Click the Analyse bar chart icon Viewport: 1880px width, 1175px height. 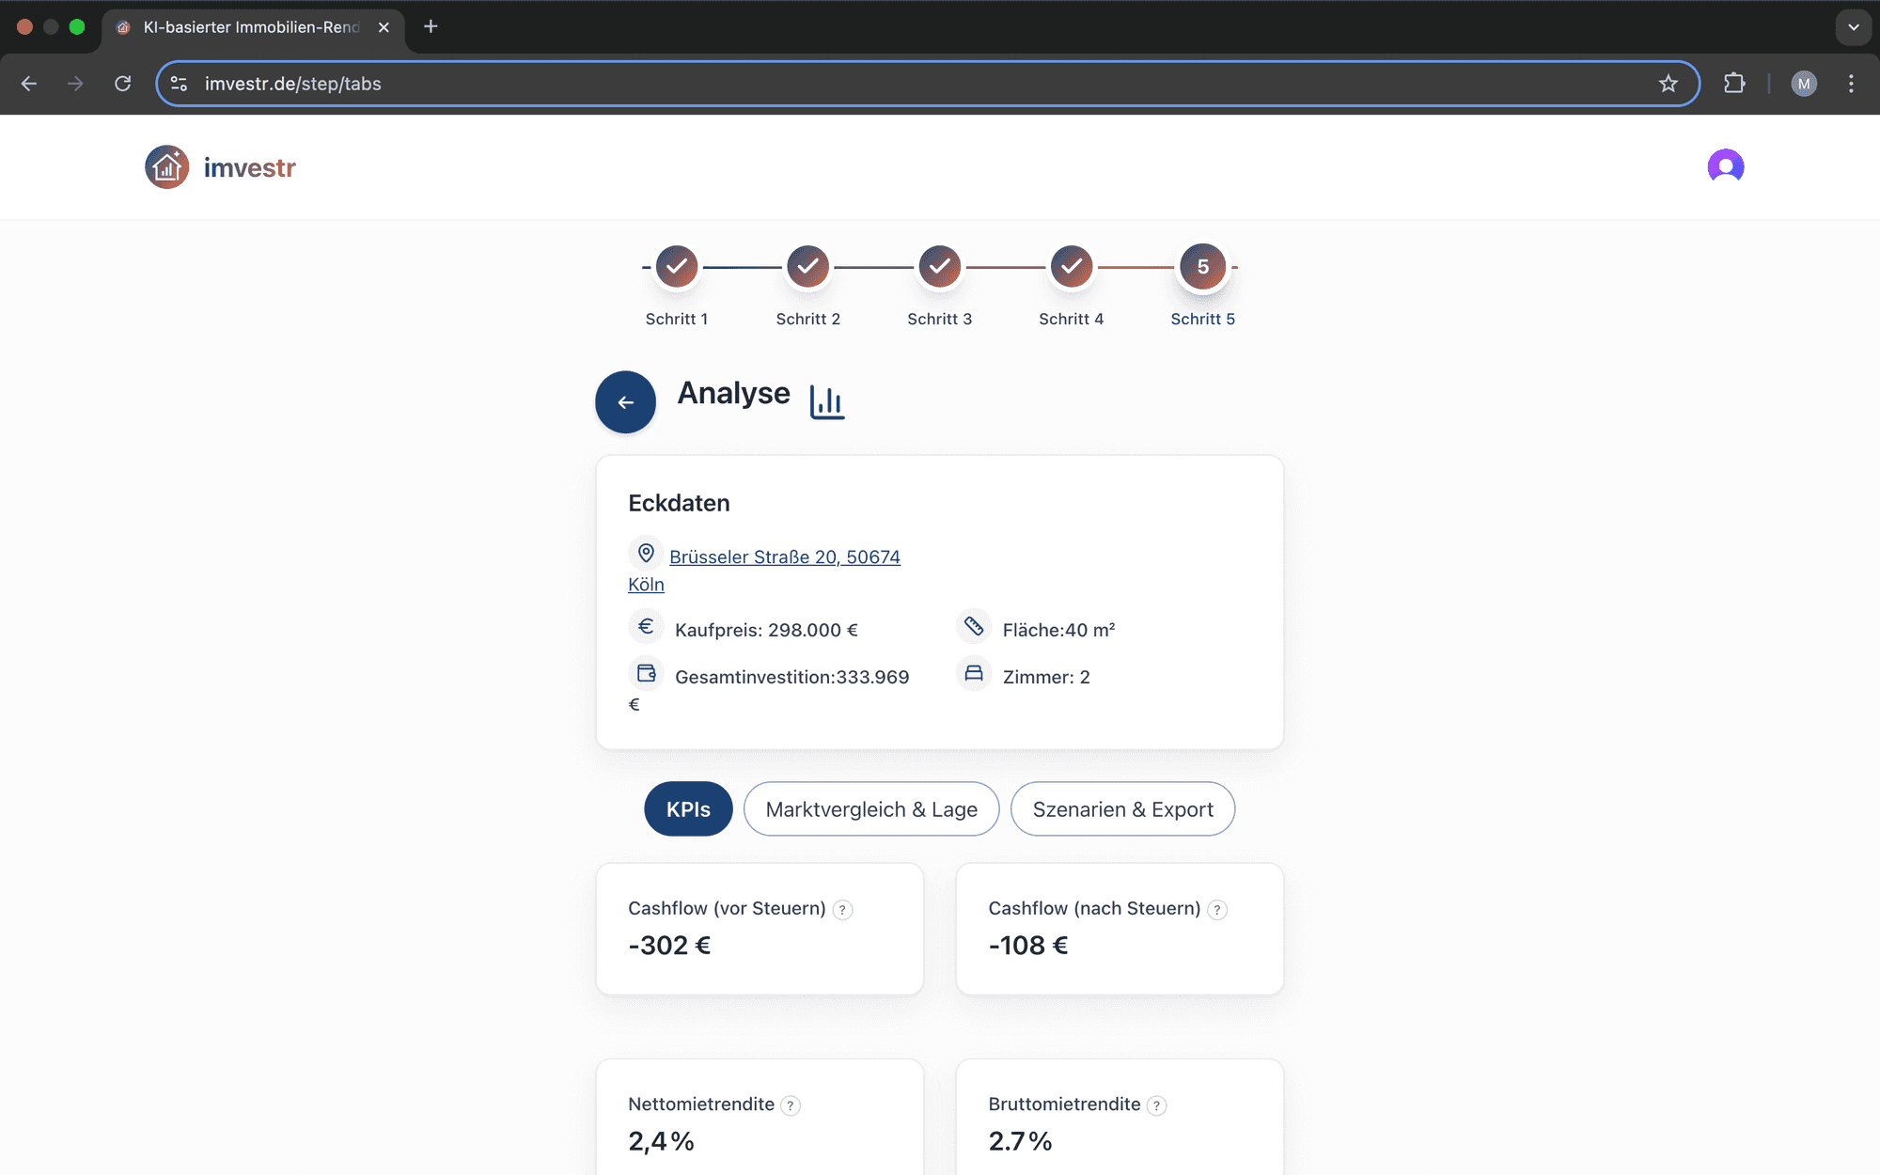pyautogui.click(x=827, y=401)
